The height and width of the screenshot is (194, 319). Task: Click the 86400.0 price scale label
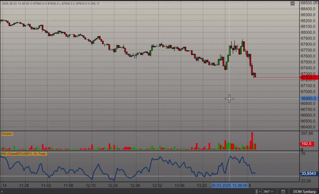[308, 127]
